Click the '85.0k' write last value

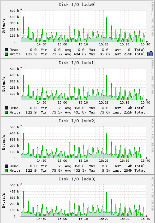[x=105, y=54]
